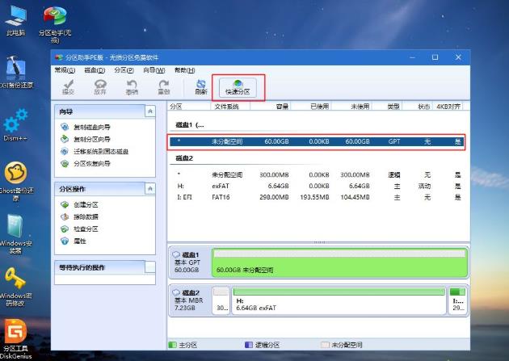The height and width of the screenshot is (361, 509).
Task: Sort by 已使用 column header
Action: coord(311,107)
